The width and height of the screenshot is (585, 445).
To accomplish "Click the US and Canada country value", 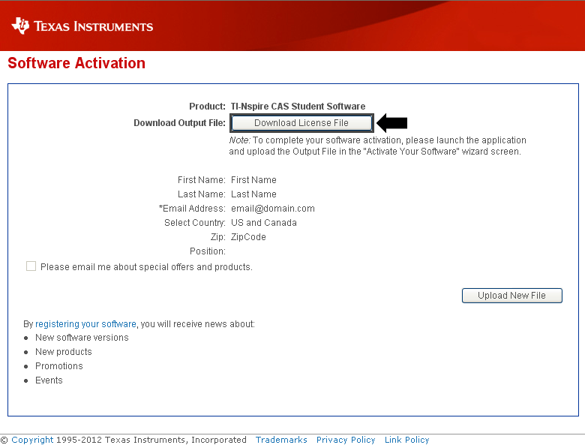I will click(264, 222).
